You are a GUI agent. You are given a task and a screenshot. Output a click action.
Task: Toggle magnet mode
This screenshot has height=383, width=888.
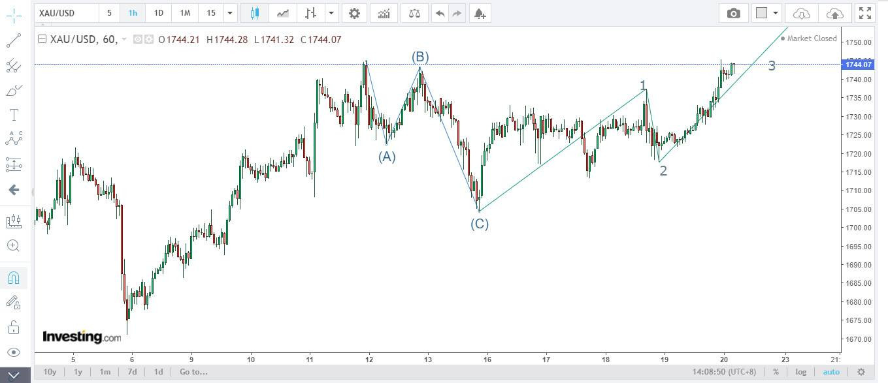click(x=14, y=277)
